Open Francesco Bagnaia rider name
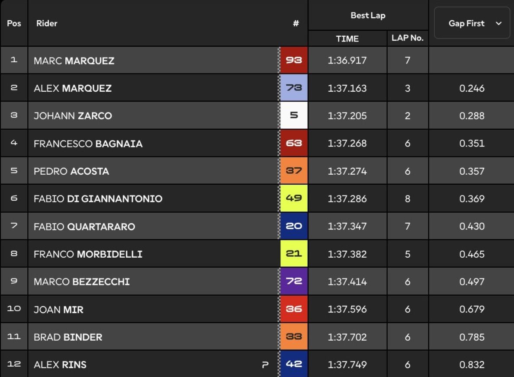The height and width of the screenshot is (377, 514). (x=88, y=144)
